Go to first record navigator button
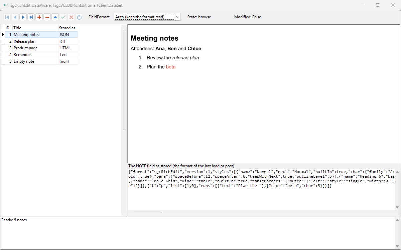This screenshot has width=401, height=250. click(x=7, y=17)
